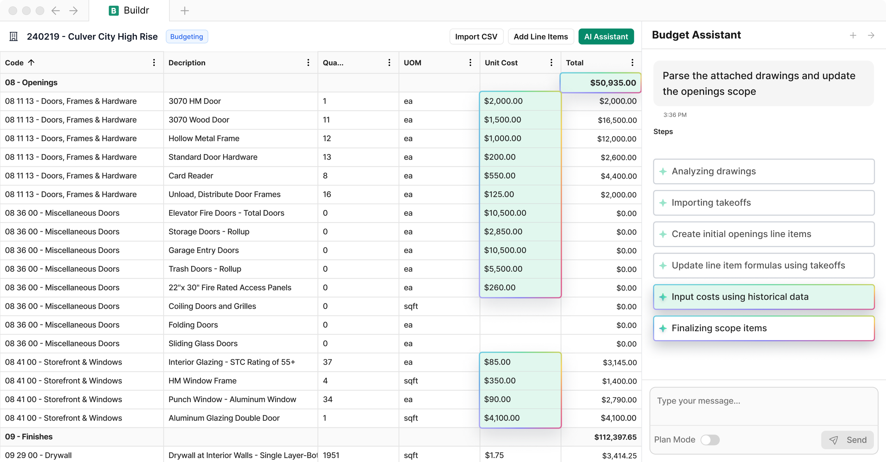The width and height of the screenshot is (886, 462).
Task: Open the Total column options menu
Action: (632, 62)
